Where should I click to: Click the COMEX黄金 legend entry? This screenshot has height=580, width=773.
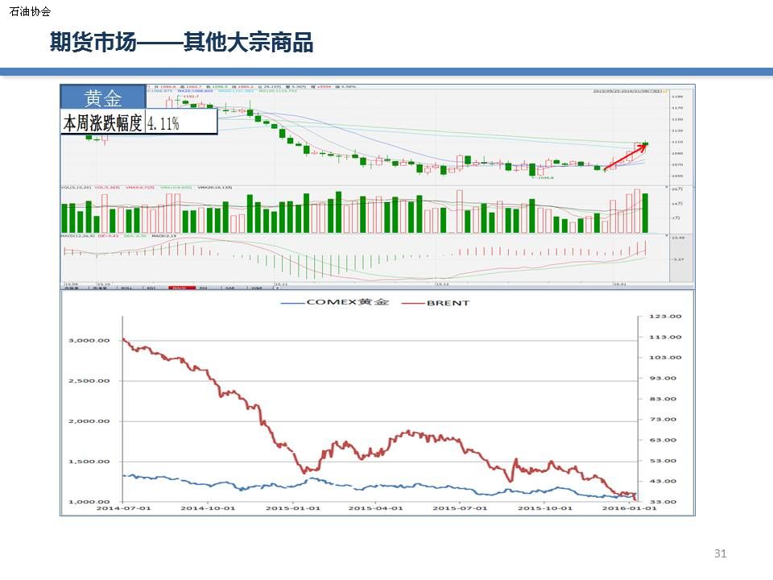click(x=335, y=302)
